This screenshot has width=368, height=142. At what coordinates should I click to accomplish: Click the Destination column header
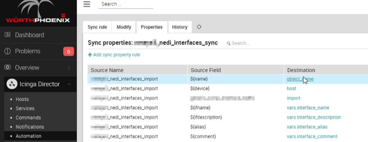point(326,70)
